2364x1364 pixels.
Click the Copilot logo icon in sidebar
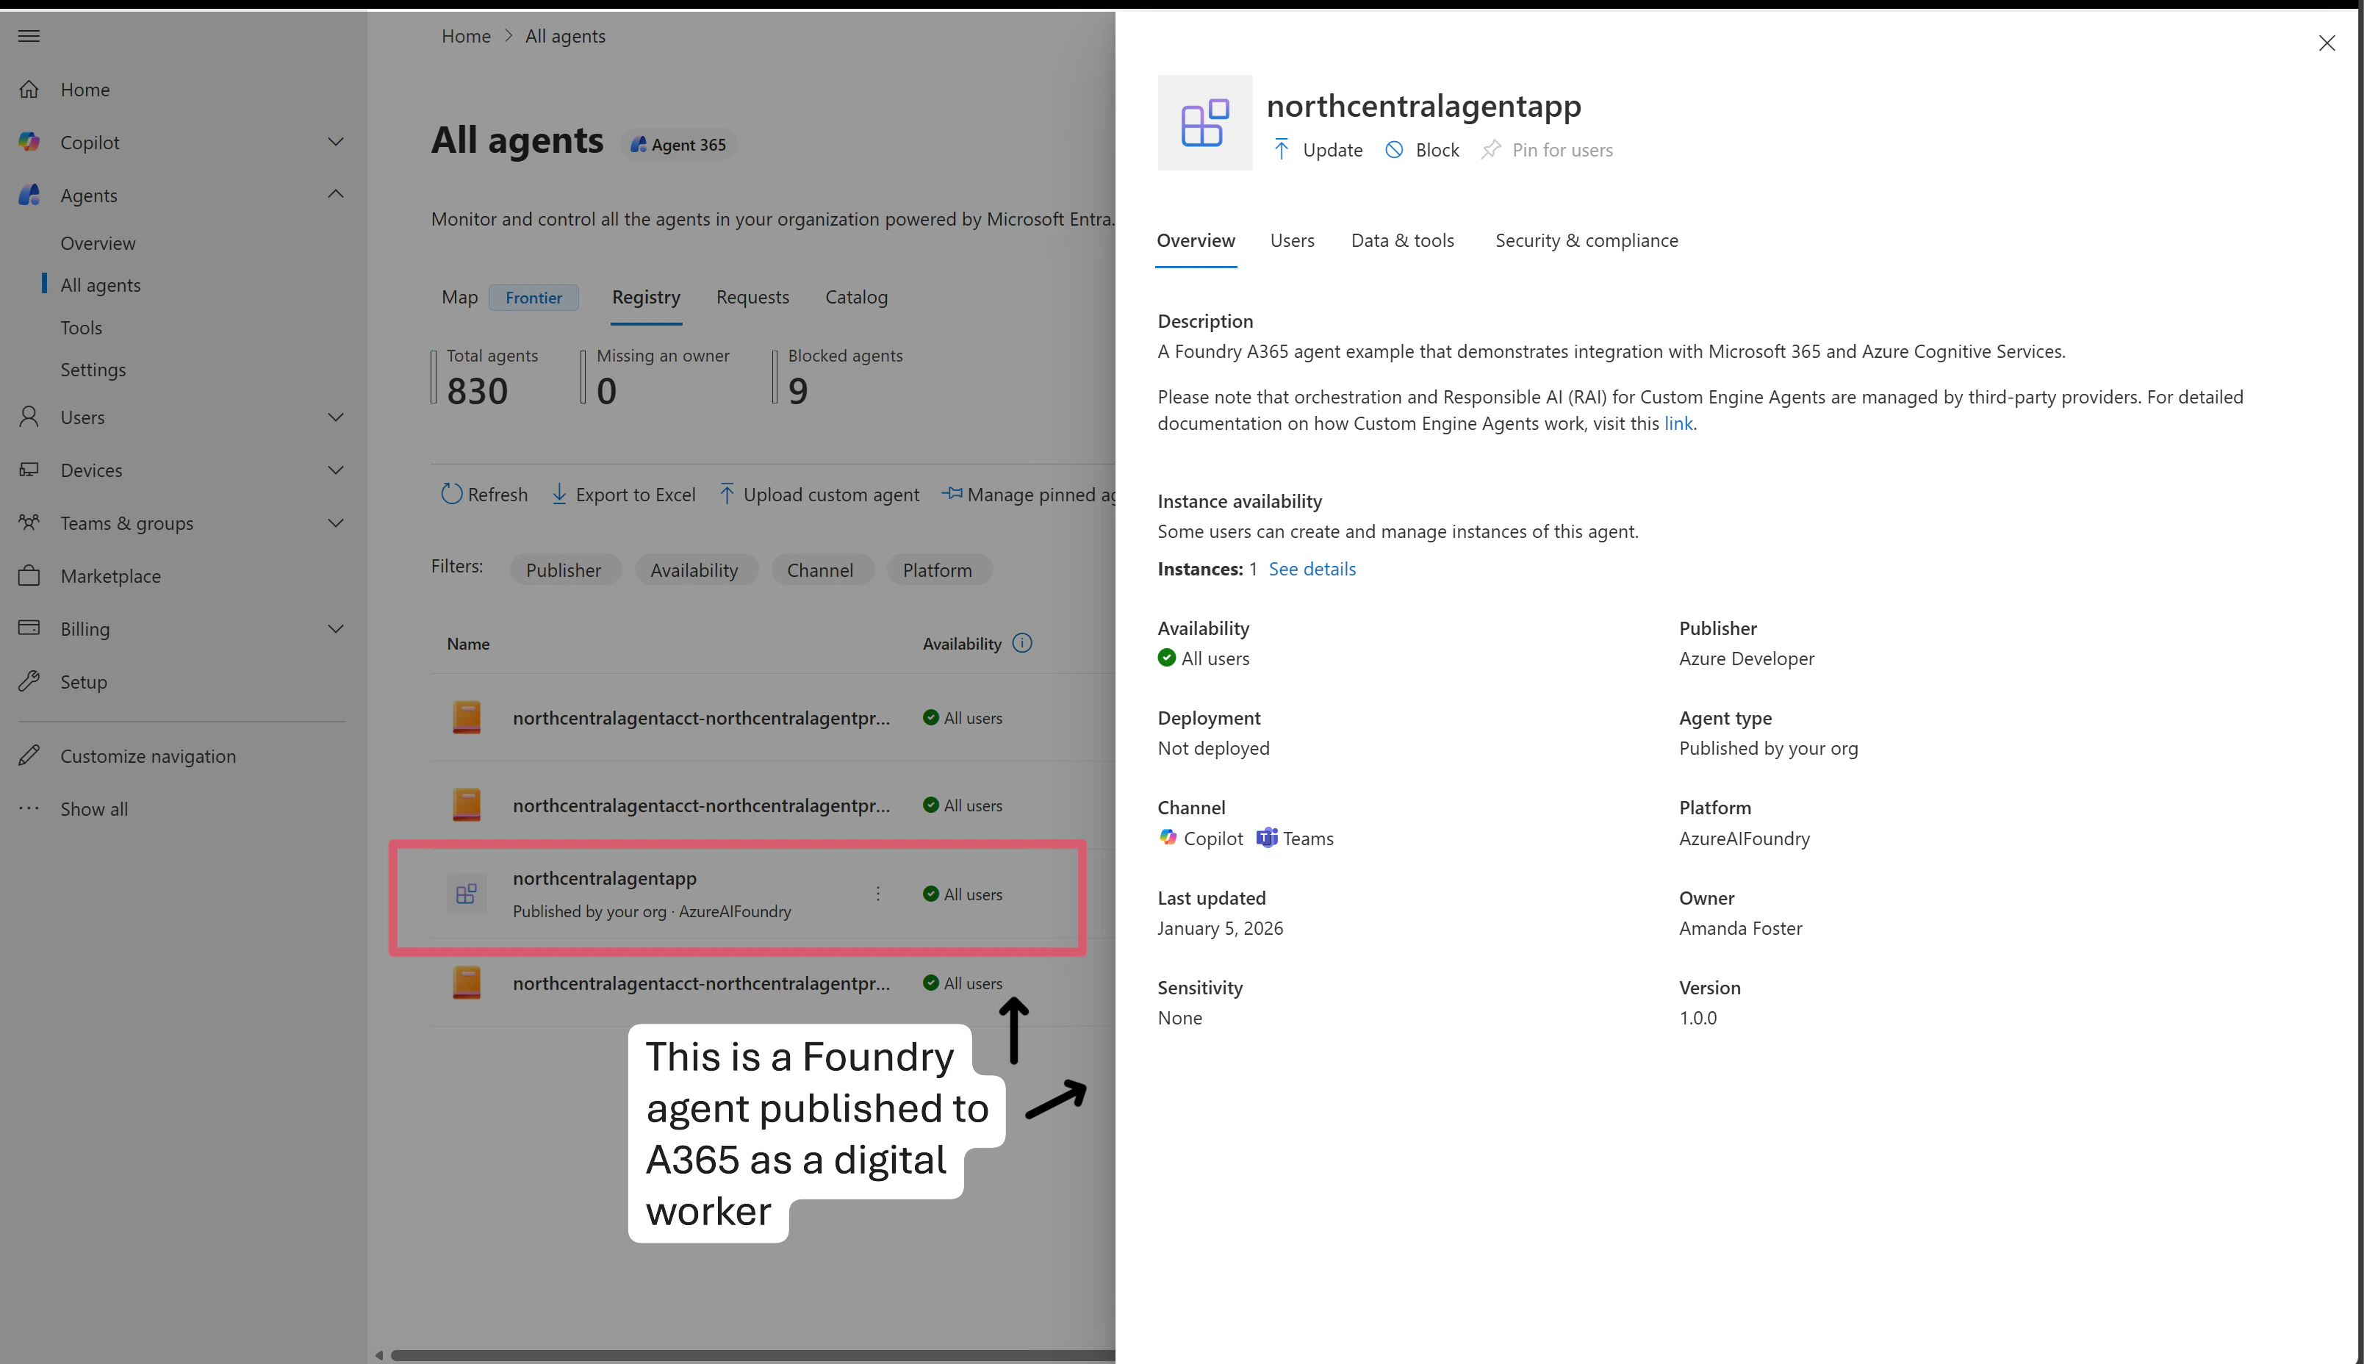(29, 141)
